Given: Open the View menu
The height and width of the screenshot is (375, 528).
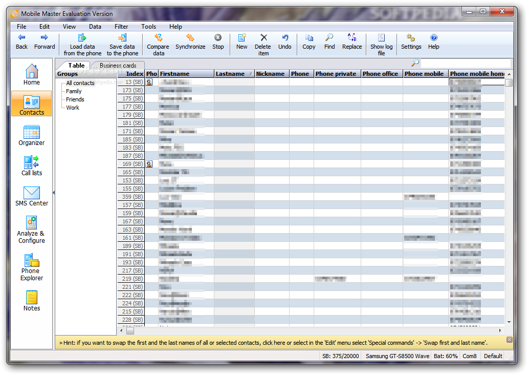Looking at the screenshot, I should [69, 26].
